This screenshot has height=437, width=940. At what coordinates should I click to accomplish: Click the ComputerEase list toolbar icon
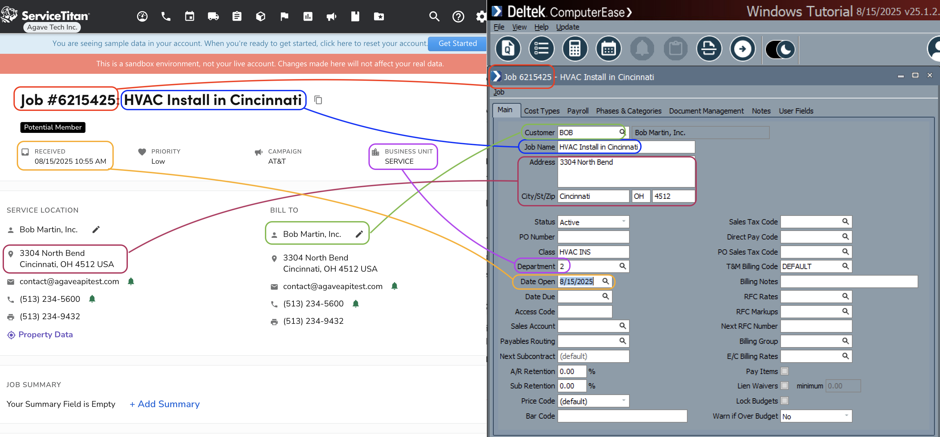(541, 49)
